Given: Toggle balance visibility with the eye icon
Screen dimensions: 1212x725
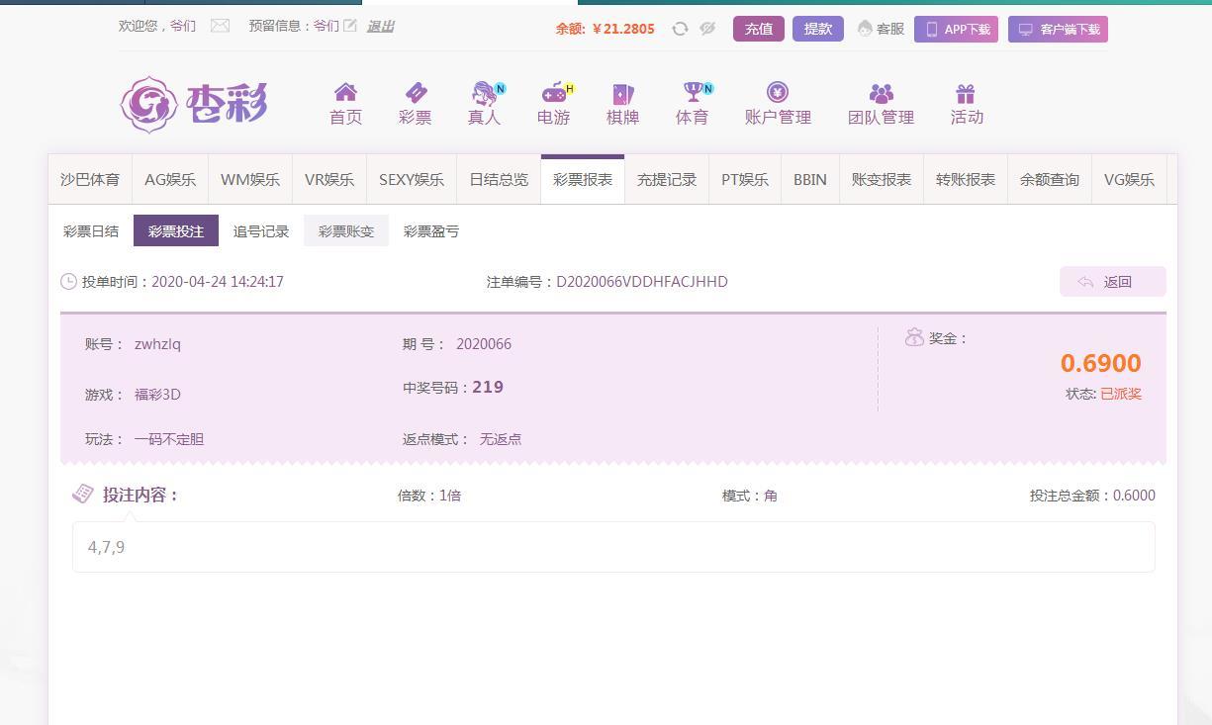Looking at the screenshot, I should click(x=707, y=29).
